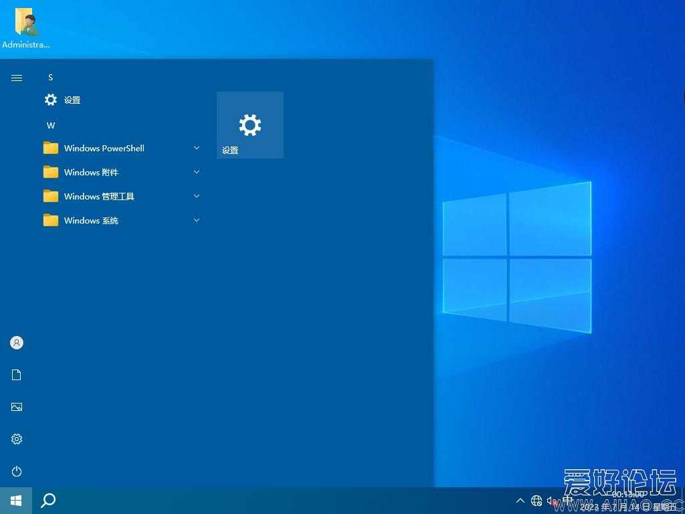Open taskbar search magnifier
Screen dimensions: 685x514
tap(48, 500)
